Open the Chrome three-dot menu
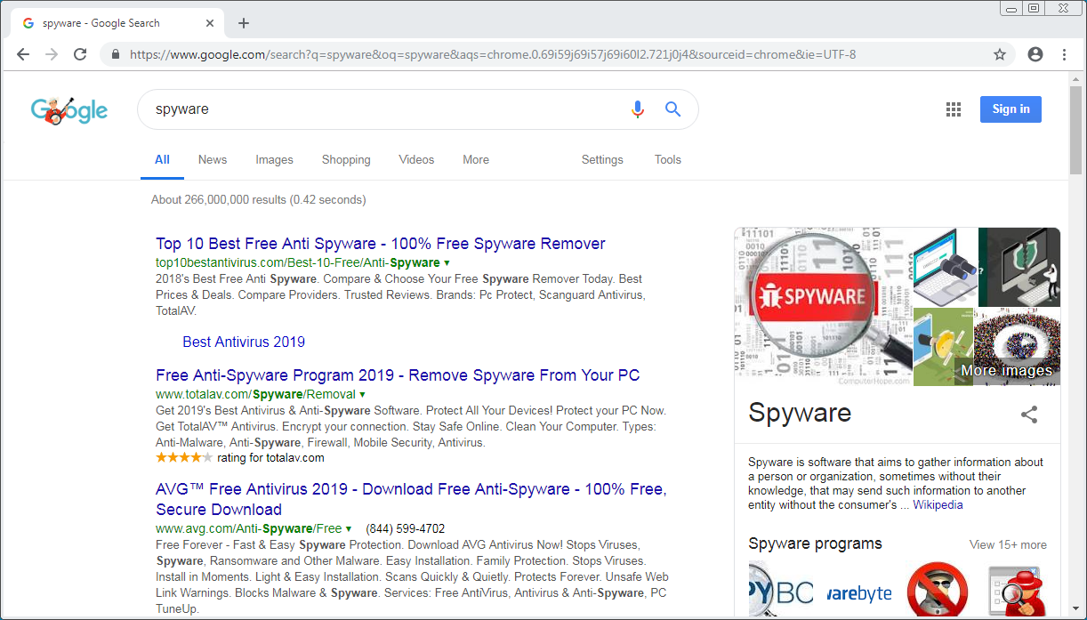This screenshot has width=1087, height=620. pos(1064,54)
